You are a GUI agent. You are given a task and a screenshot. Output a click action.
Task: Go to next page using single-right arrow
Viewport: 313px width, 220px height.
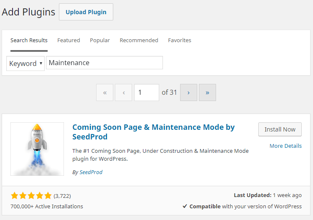coord(188,92)
